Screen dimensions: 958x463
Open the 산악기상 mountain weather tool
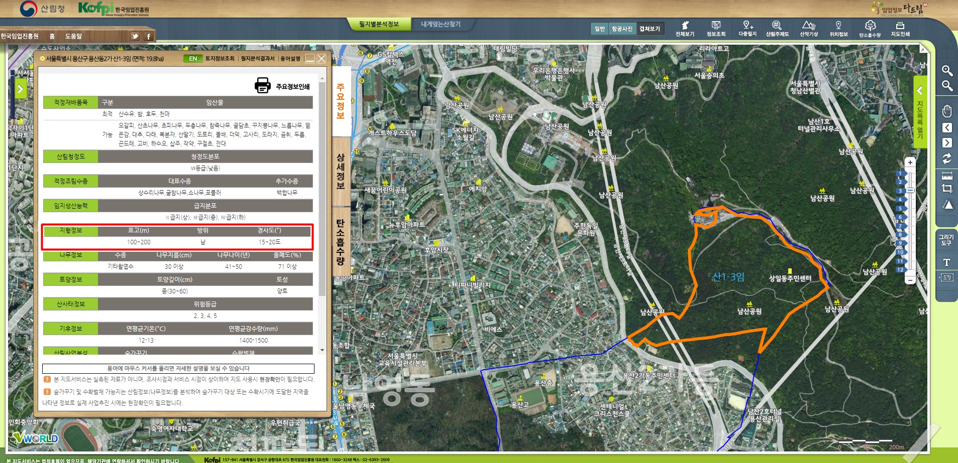coord(808,29)
